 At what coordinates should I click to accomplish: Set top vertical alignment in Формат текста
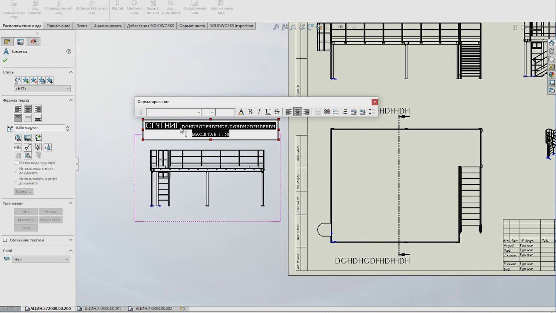tap(18, 118)
